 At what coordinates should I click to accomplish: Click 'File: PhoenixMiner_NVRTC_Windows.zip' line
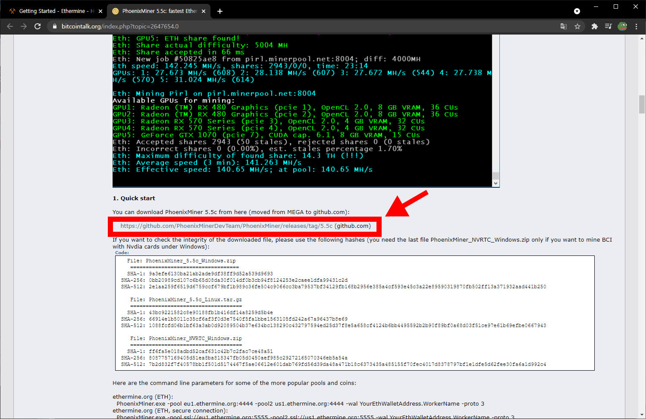(x=186, y=338)
